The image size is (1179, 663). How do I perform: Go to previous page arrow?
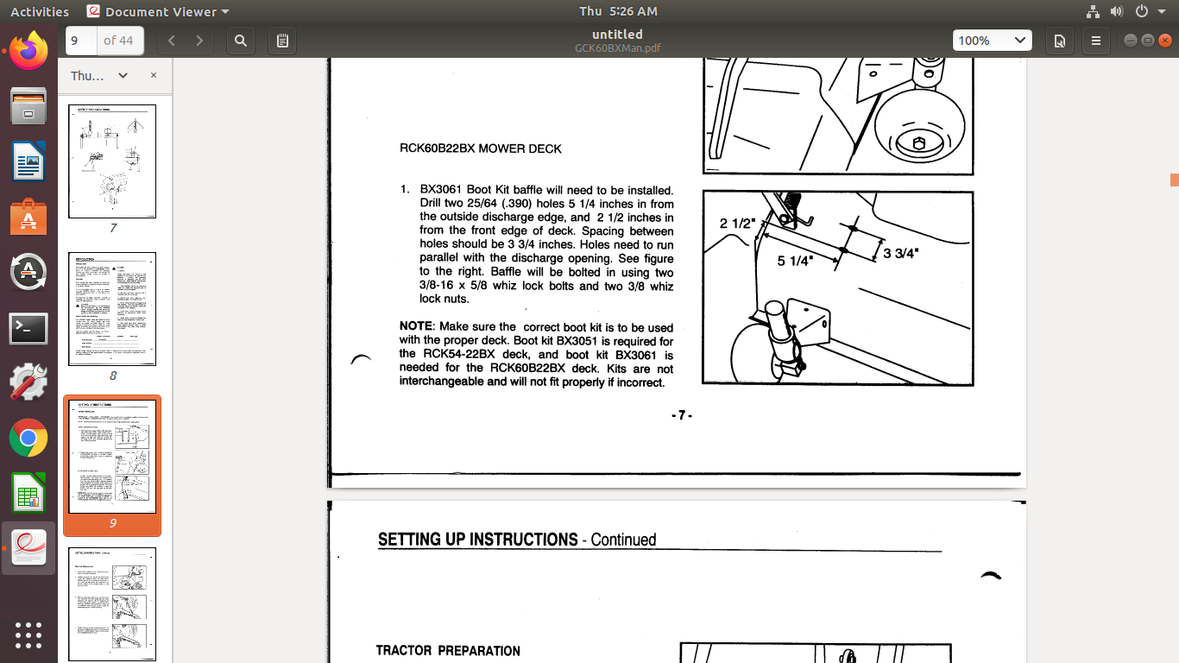(172, 41)
